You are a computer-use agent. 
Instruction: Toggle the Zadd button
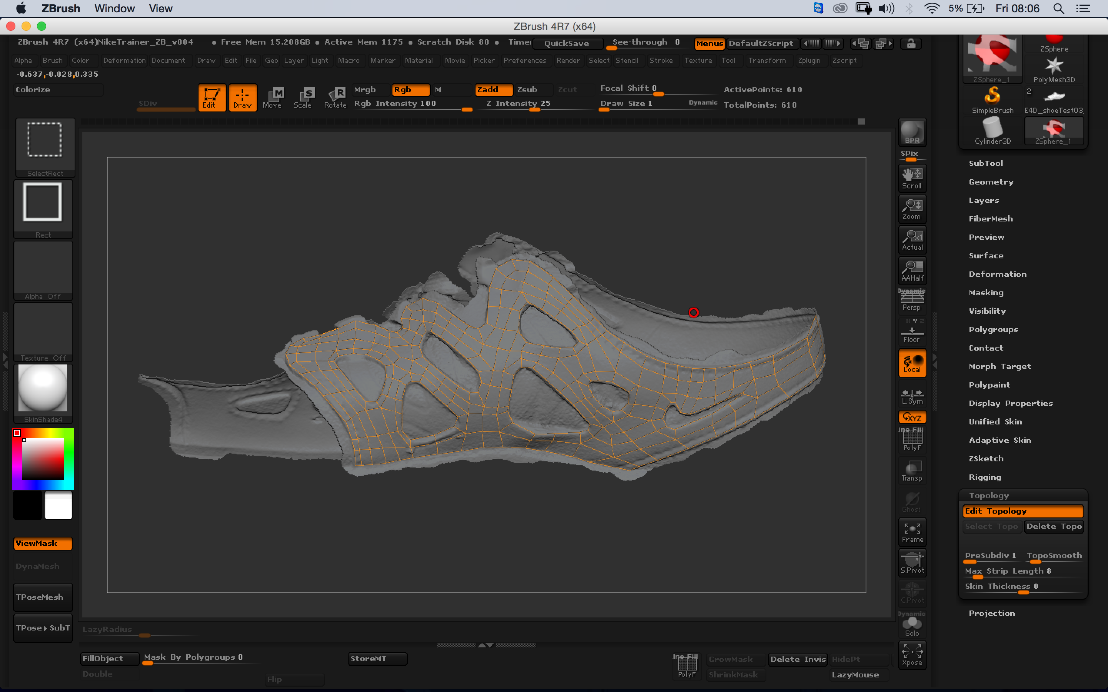[x=493, y=90]
